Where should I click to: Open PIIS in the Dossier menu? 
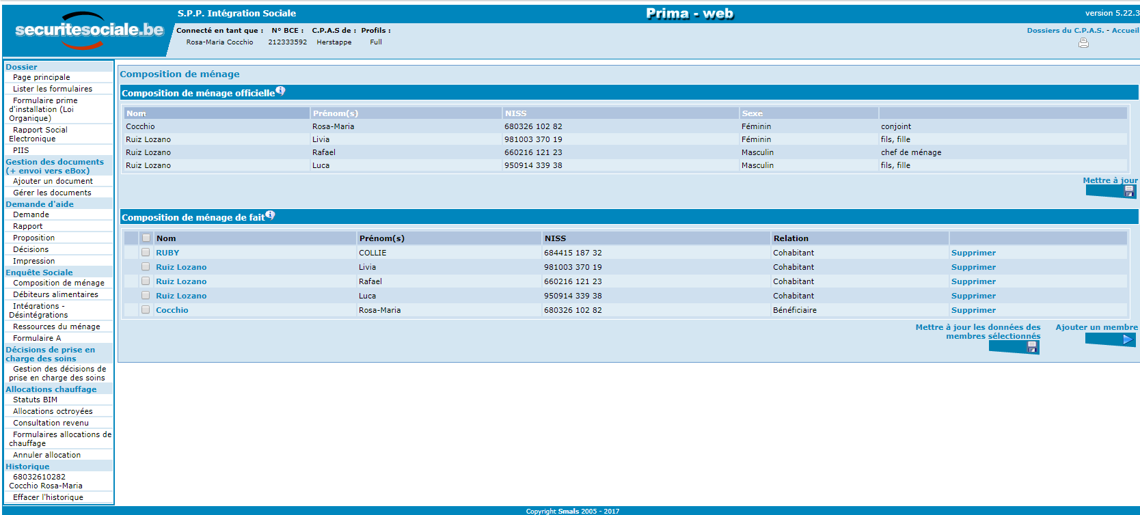click(21, 150)
